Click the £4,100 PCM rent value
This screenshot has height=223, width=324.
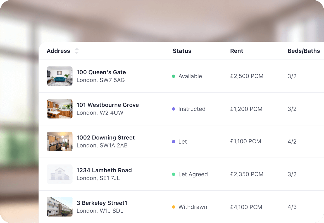(x=246, y=207)
